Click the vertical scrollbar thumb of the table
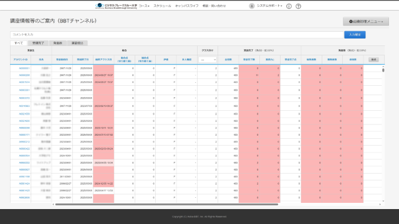The width and height of the screenshot is (399, 224). (383, 70)
